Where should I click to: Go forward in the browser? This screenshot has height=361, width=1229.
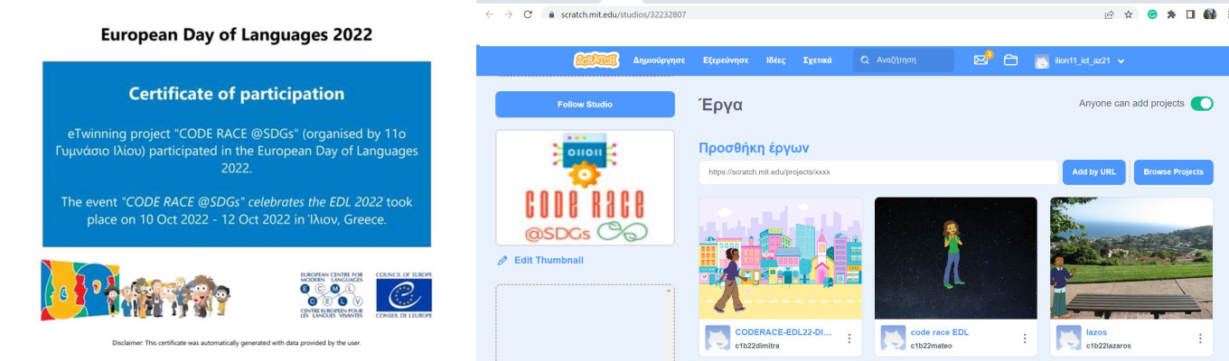coord(508,14)
